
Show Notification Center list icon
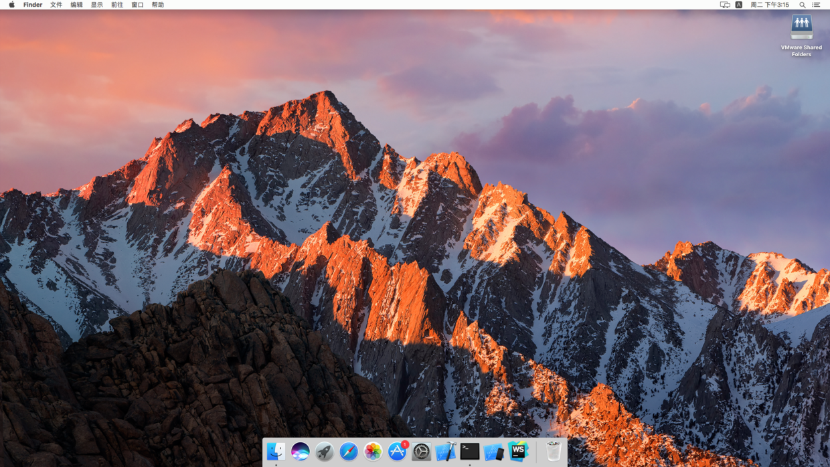point(817,5)
